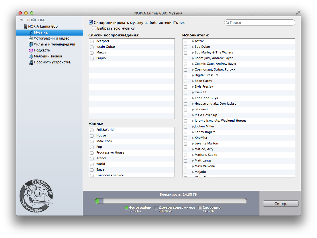Click the Matisse, Sadko artist name
The height and width of the screenshot is (238, 317).
click(206, 155)
